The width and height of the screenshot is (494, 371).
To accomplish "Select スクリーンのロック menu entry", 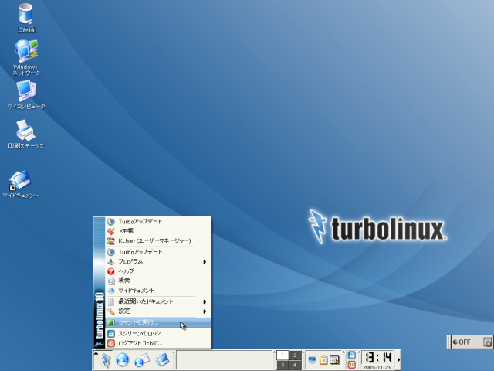I will coord(158,333).
